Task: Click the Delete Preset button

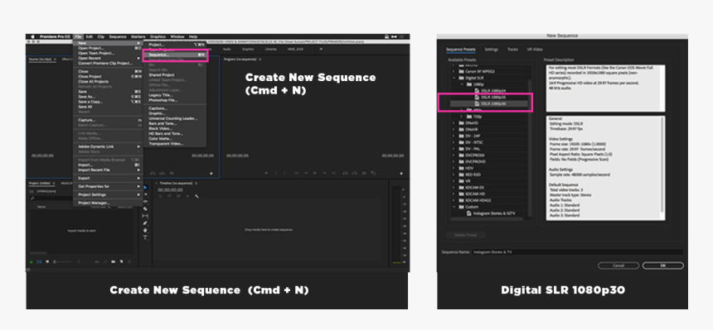Action: point(466,235)
